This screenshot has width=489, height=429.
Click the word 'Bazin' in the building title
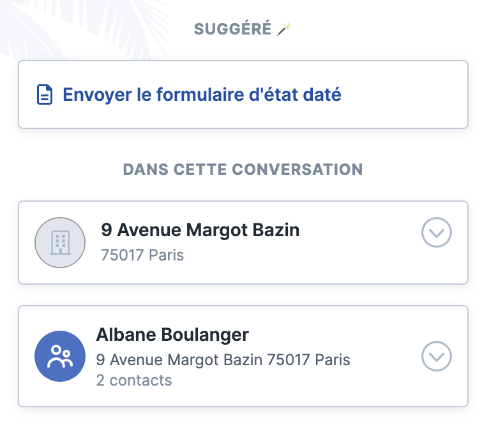point(276,230)
